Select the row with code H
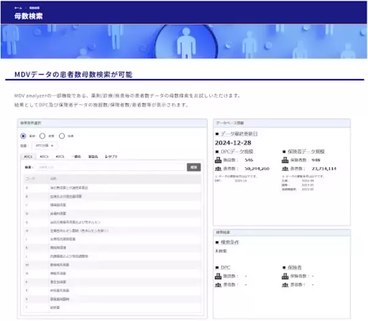Screen dimensions: 368x321 [112, 231]
